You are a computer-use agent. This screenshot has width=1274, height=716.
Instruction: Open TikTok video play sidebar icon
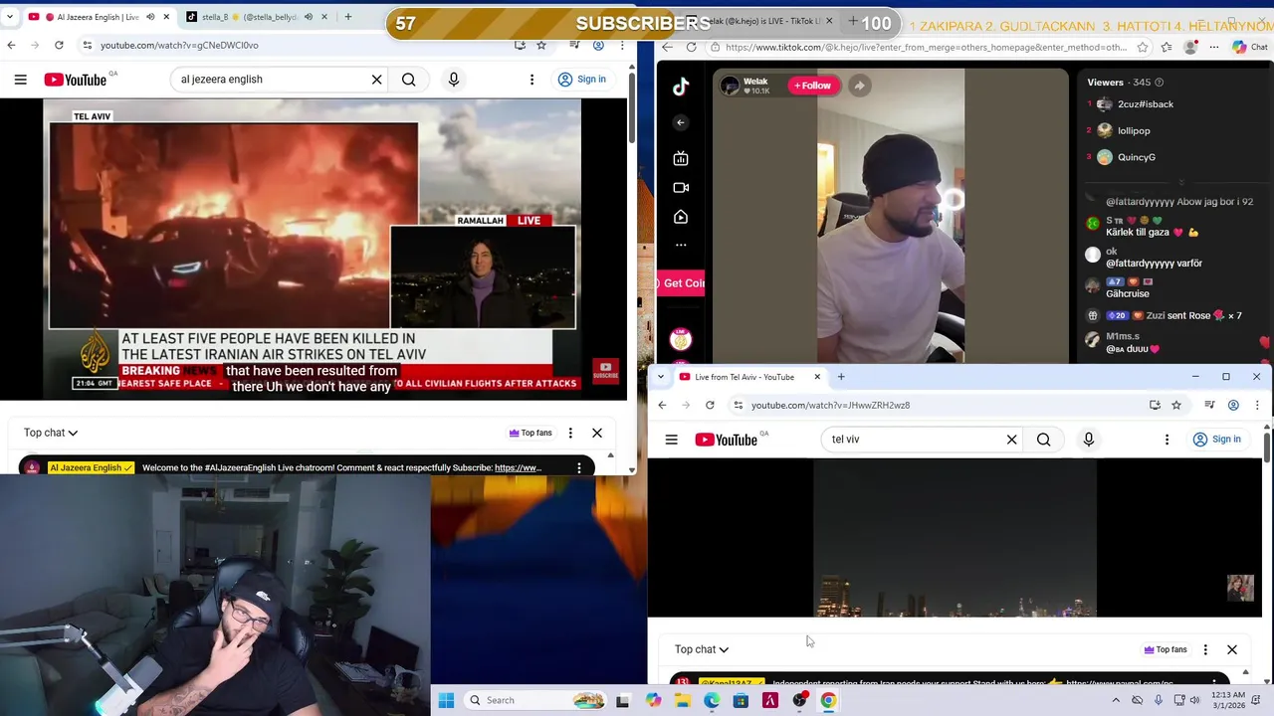point(681,217)
